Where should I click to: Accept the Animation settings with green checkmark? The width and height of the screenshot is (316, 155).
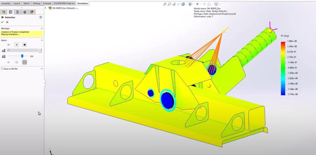2,22
